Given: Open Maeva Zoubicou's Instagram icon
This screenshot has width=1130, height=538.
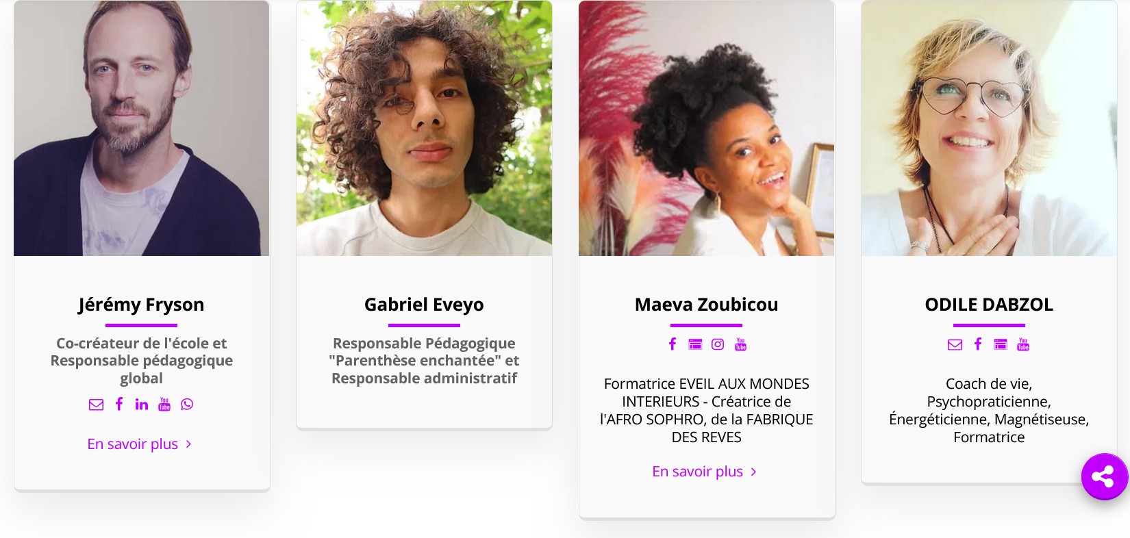Looking at the screenshot, I should pyautogui.click(x=718, y=344).
